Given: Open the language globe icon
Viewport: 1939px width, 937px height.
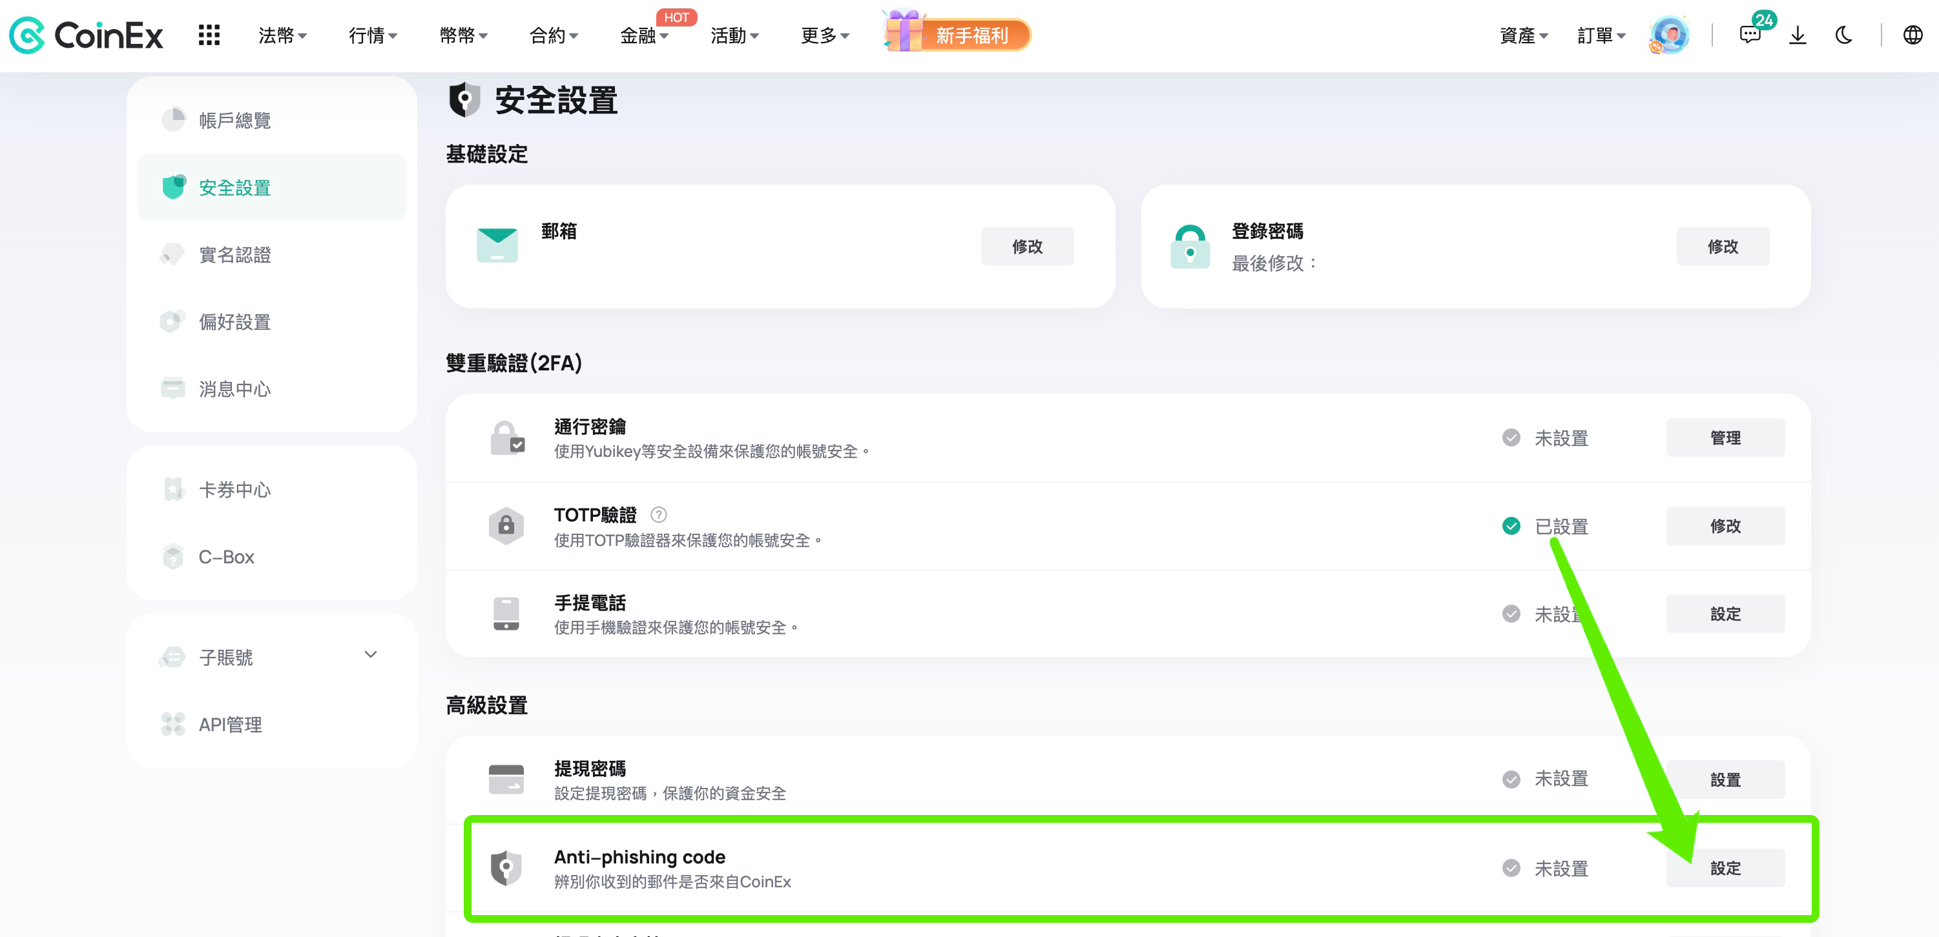Looking at the screenshot, I should tap(1912, 35).
